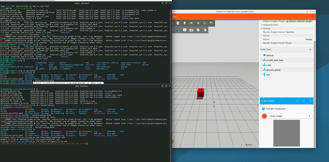Open the /scan_image topic dropdown

290,116
